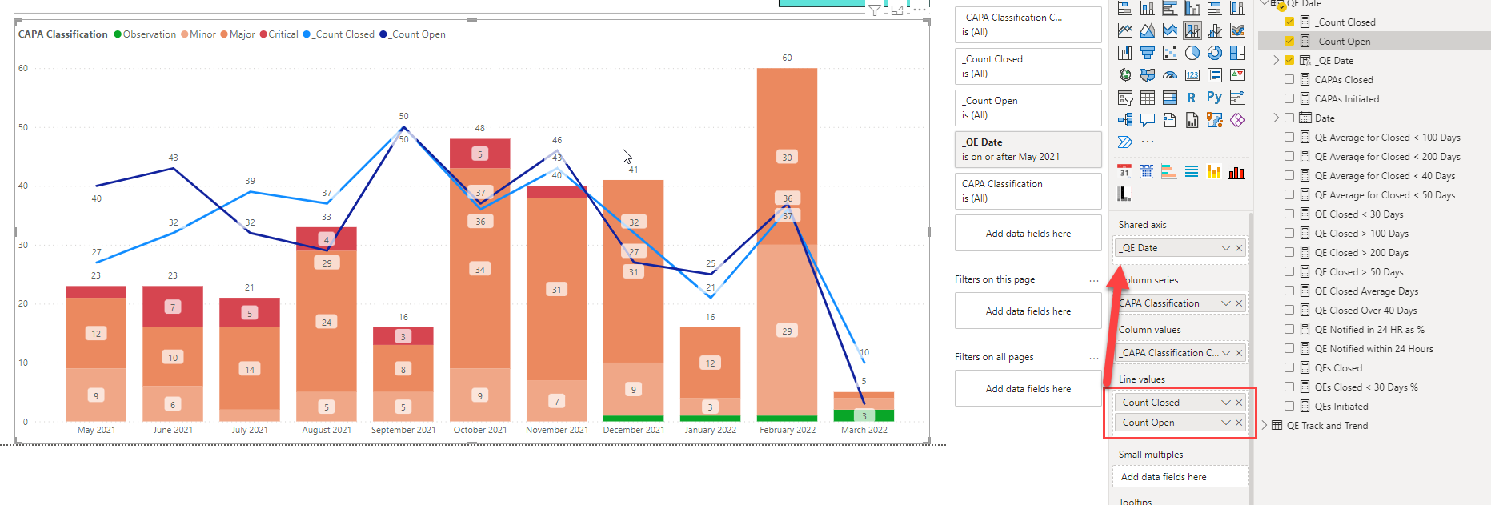Select the globe map visual icon
This screenshot has width=1491, height=505.
tap(1125, 75)
